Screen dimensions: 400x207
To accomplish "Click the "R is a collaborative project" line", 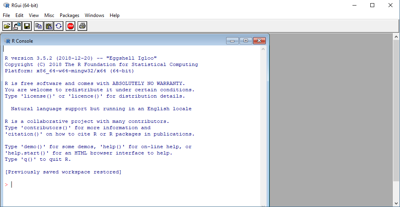I will tap(87, 121).
